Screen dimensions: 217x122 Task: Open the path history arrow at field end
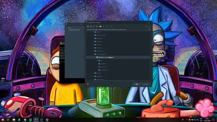tap(150, 29)
